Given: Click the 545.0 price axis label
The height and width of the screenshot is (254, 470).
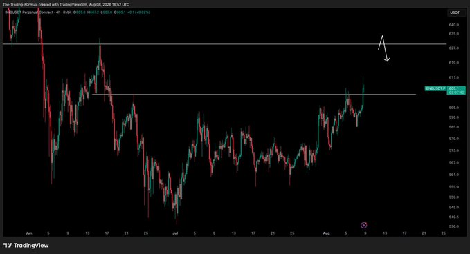Looking at the screenshot, I should click(454, 207).
